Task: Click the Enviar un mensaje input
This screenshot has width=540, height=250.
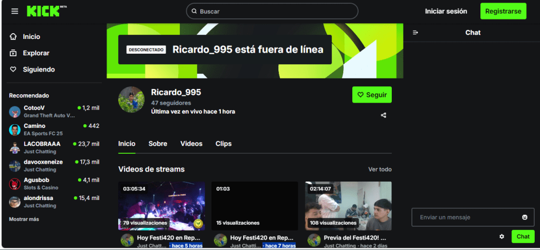Action: (473, 217)
